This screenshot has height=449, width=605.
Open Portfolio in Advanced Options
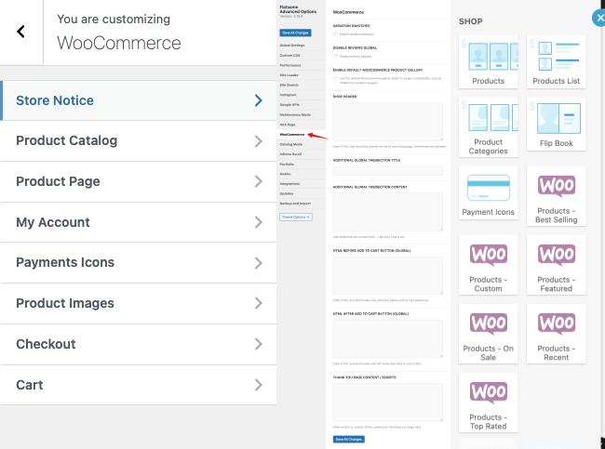(302, 165)
